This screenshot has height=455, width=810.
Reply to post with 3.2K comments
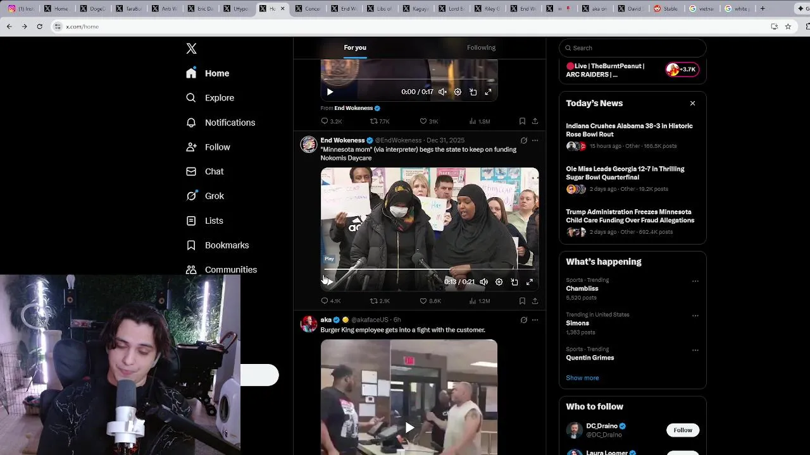(331, 121)
